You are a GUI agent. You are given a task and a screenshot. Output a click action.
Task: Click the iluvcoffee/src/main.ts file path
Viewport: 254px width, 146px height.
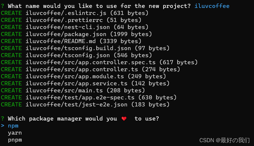[x=64, y=90]
